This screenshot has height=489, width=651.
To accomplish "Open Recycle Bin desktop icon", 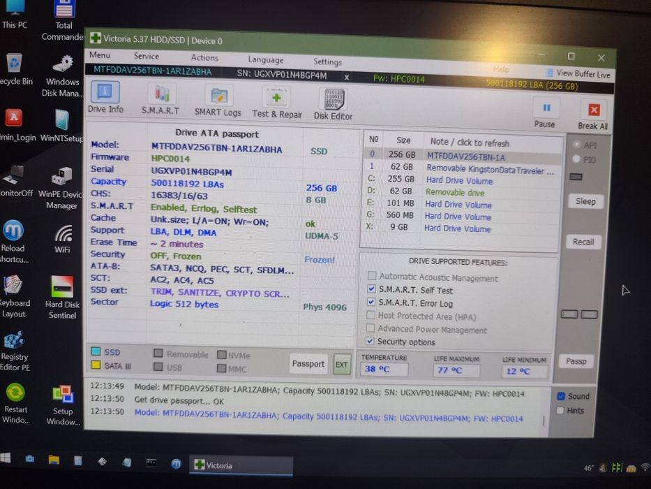I will pos(15,68).
